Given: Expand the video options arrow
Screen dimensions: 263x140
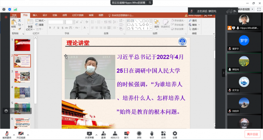Looking at the screenshot, I should pos(28,135).
